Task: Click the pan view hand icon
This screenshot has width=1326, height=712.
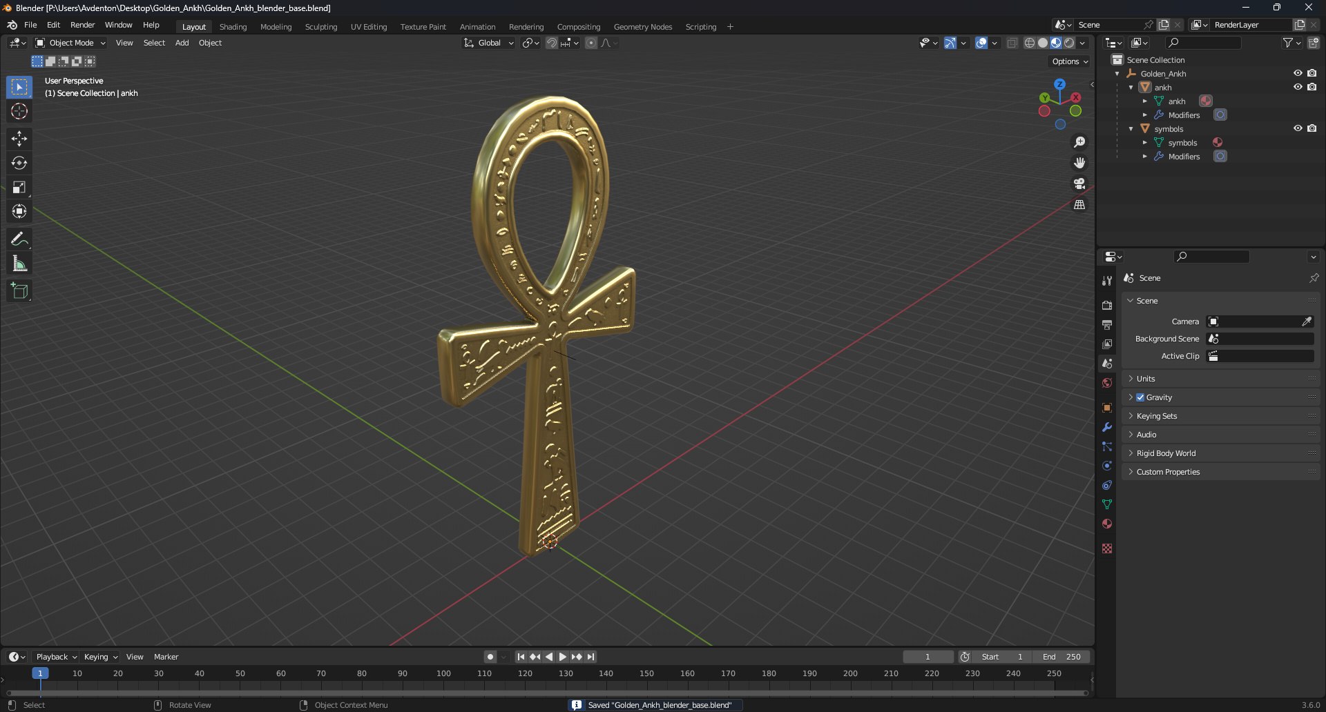Action: pos(1079,163)
